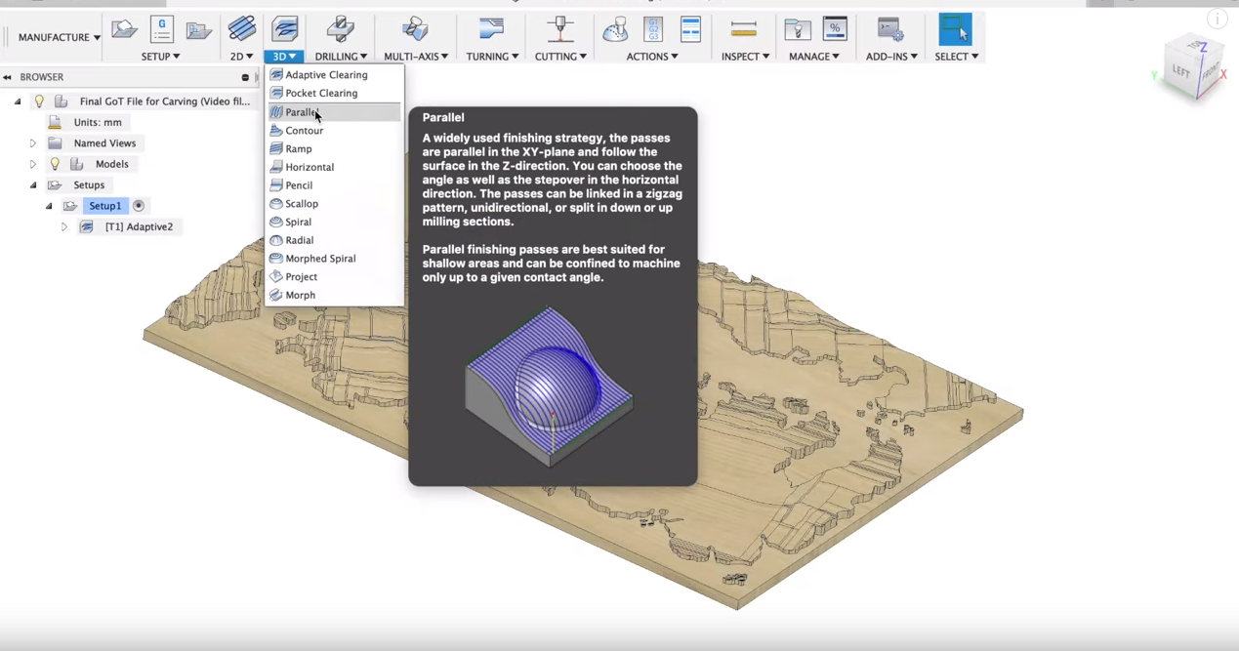This screenshot has width=1239, height=651.
Task: Toggle visibility bulb of Final GoT File
Action: tap(39, 102)
